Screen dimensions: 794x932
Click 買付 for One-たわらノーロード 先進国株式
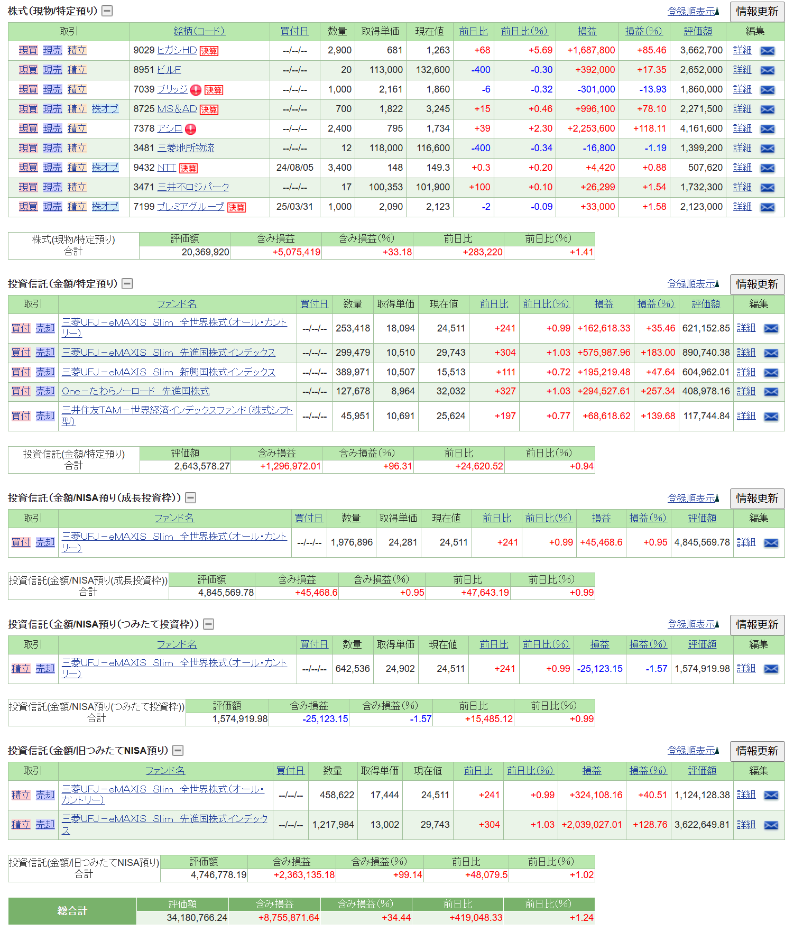click(x=21, y=391)
